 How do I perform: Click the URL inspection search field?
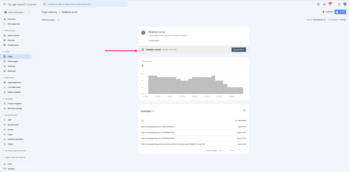tap(85, 4)
